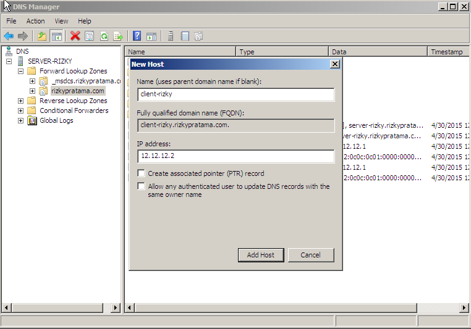The image size is (471, 329).
Task: Click the Forward Lookup Zones folder icon
Action: [x=32, y=71]
